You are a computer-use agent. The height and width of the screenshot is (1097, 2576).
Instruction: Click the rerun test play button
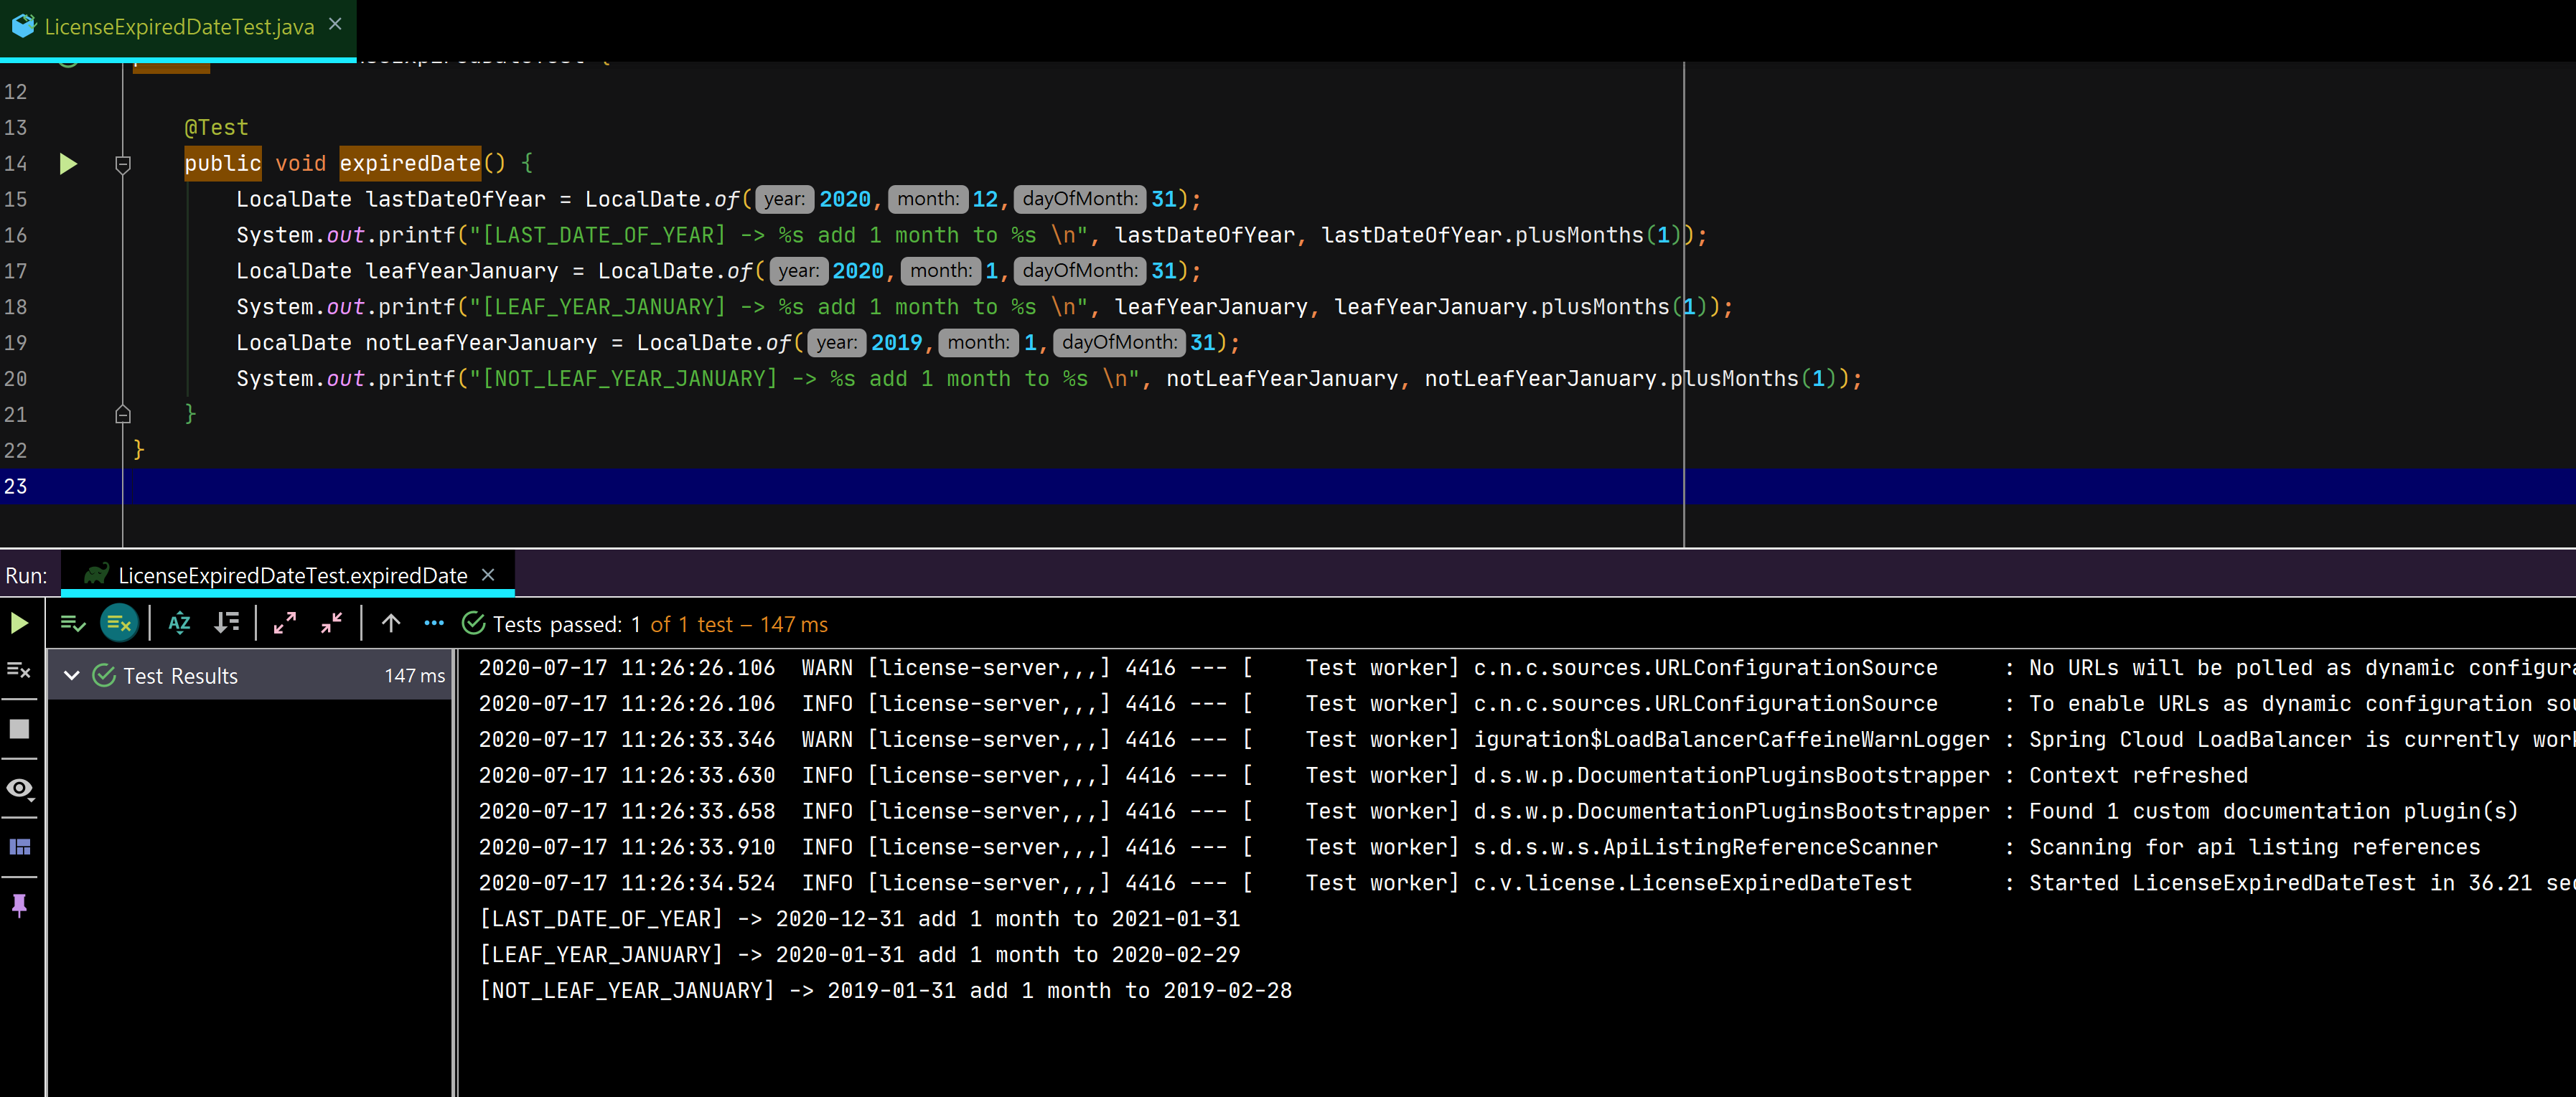click(x=19, y=624)
